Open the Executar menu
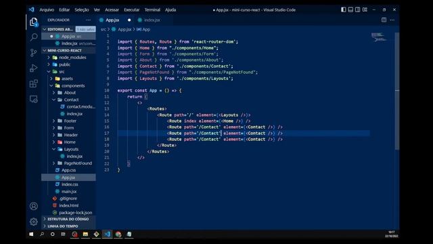 coord(131,9)
